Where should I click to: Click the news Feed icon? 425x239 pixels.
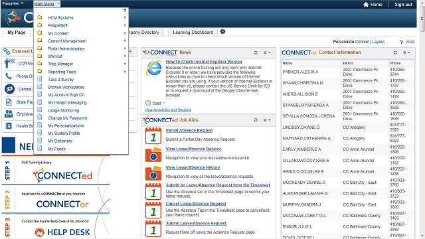click(x=148, y=103)
